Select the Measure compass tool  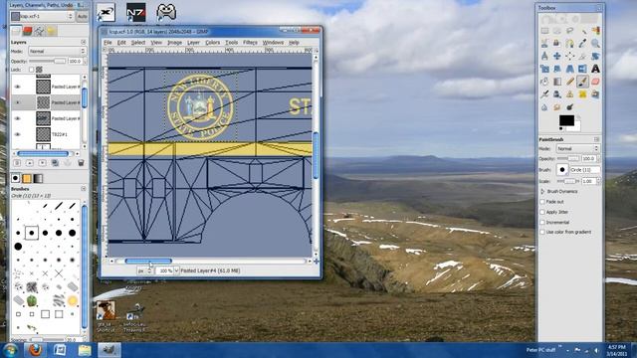point(544,56)
